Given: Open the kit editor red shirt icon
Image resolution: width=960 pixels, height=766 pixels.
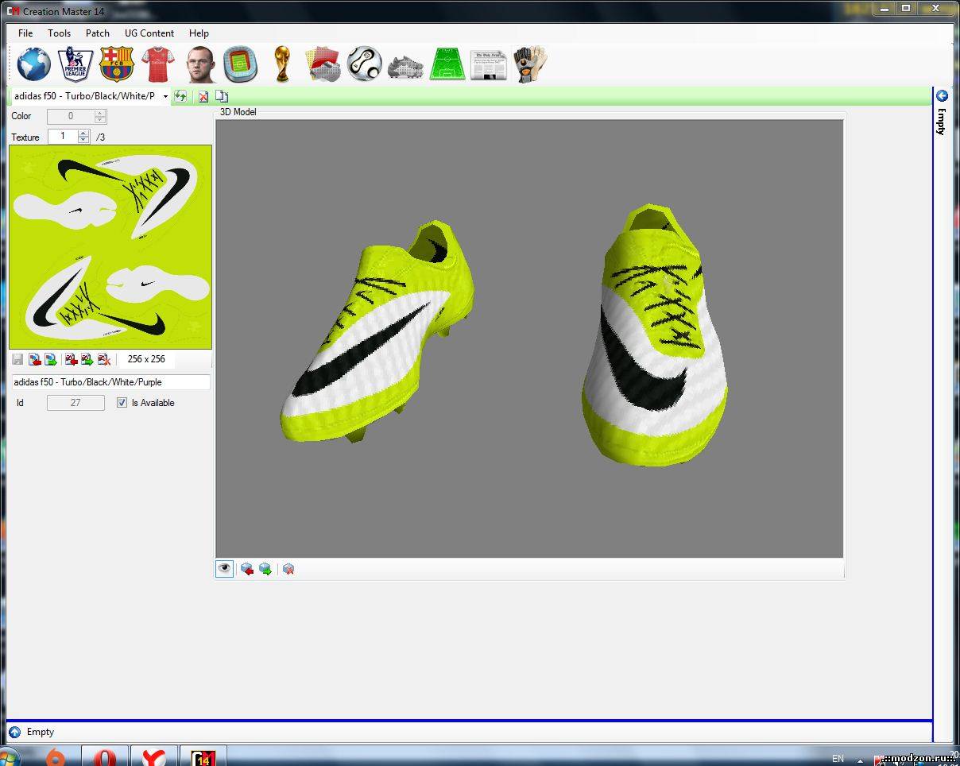Looking at the screenshot, I should 157,64.
